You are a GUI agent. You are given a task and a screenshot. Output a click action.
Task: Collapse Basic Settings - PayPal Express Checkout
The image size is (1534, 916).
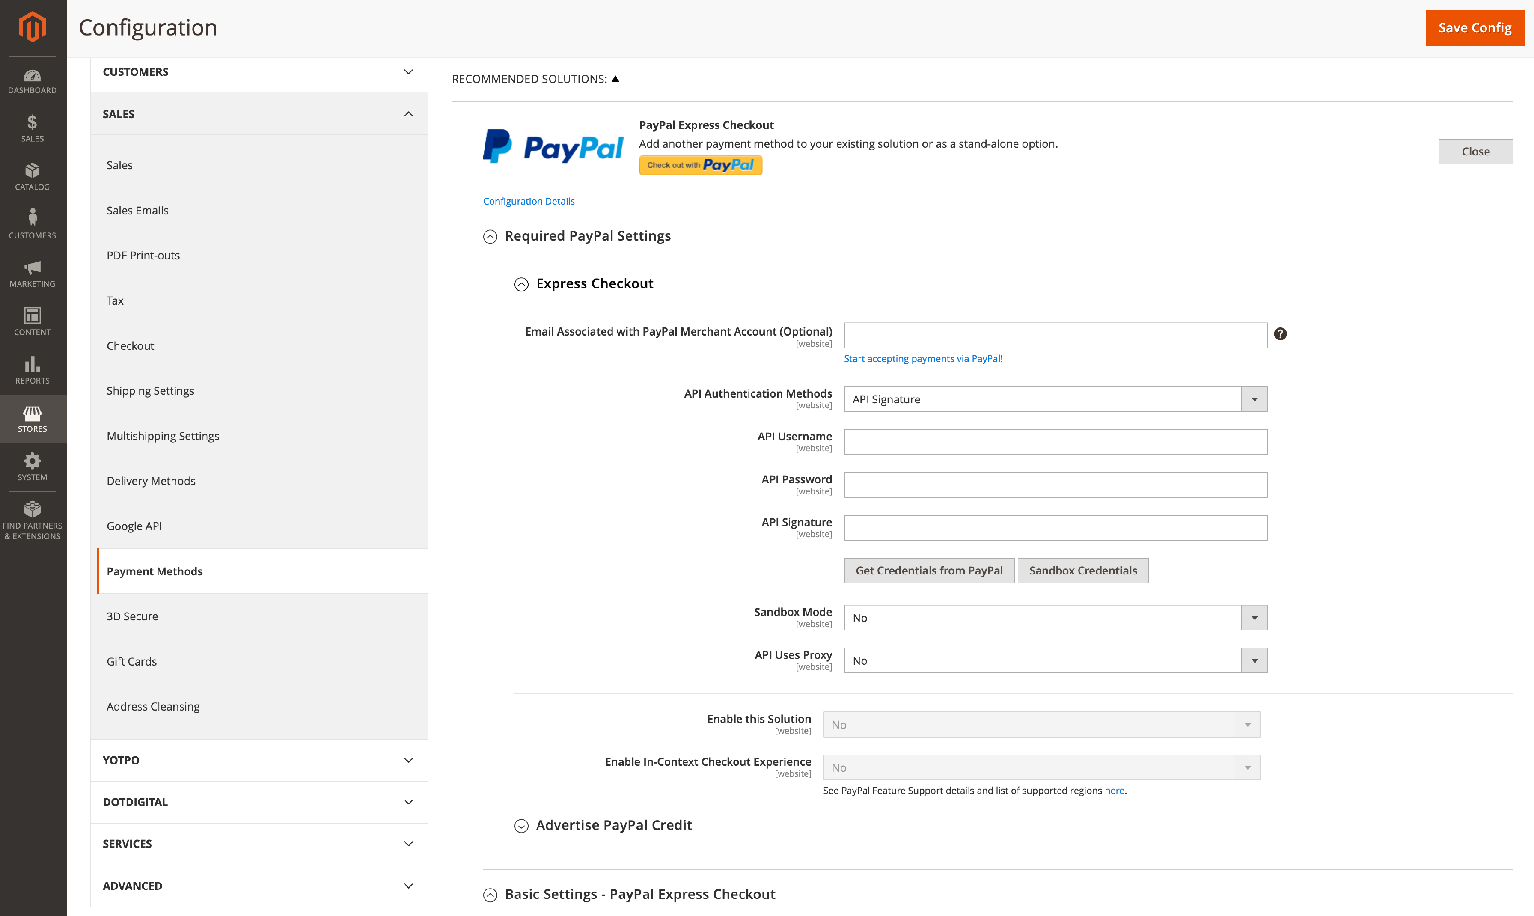490,895
